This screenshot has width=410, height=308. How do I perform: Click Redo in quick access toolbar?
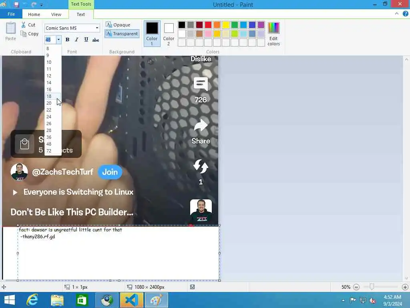(34, 4)
